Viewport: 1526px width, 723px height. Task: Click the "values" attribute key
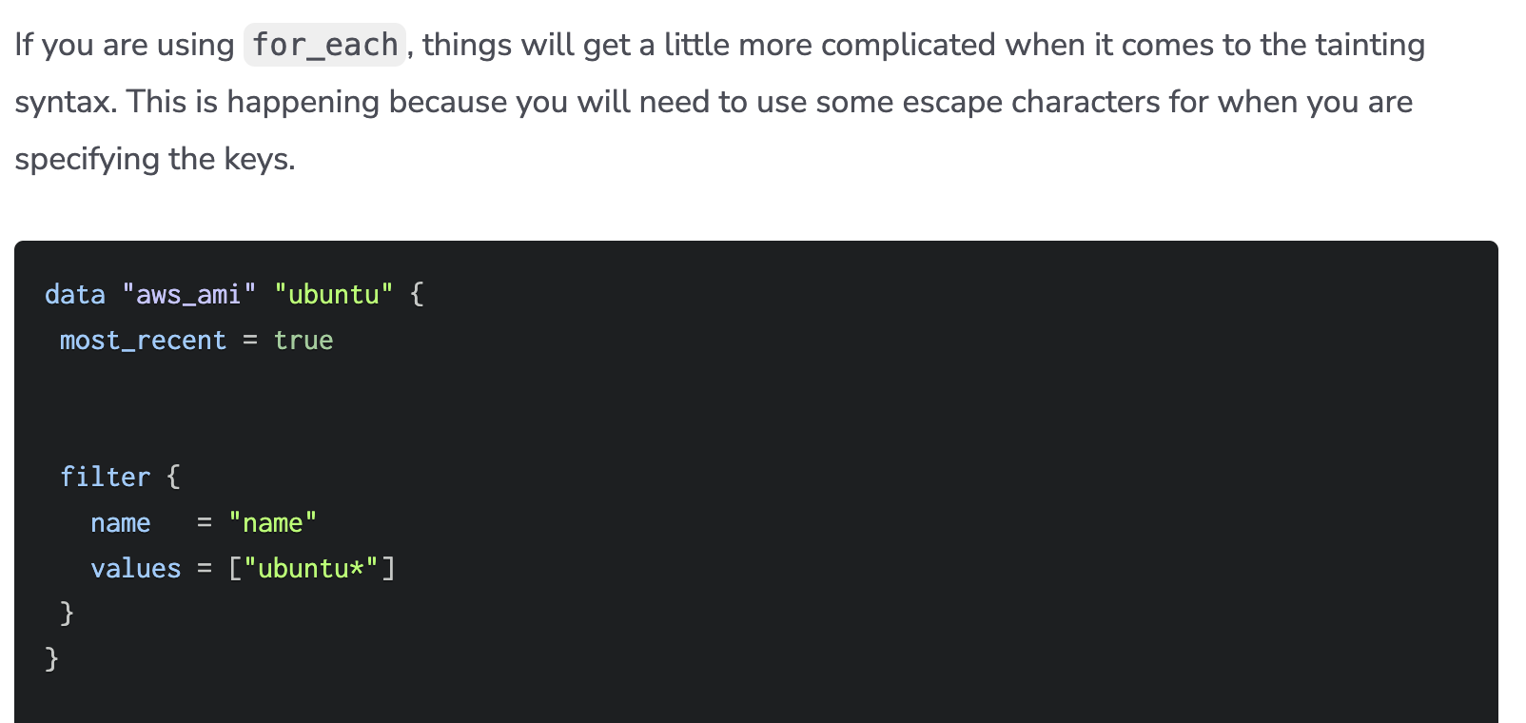click(135, 569)
